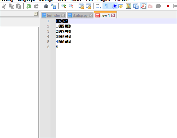Click the blue save icon on startup.py tab
177x138 pixels.
[70, 15]
